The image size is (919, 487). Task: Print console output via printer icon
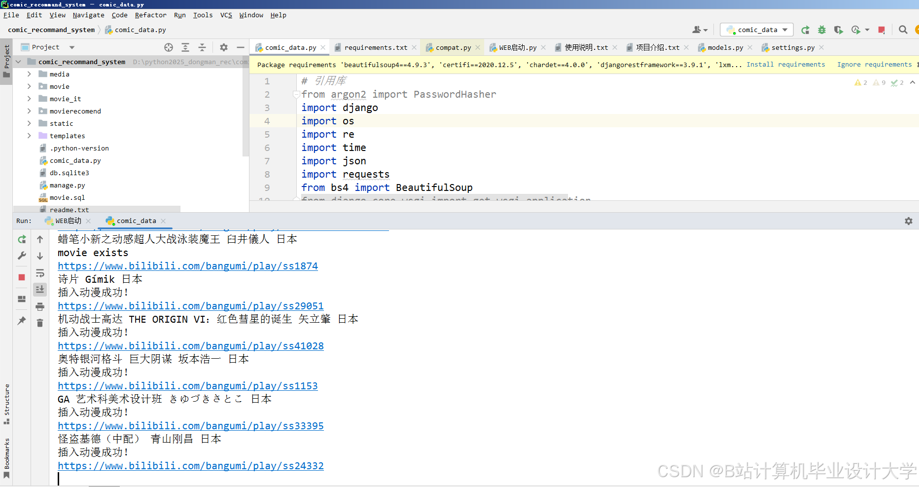[40, 306]
